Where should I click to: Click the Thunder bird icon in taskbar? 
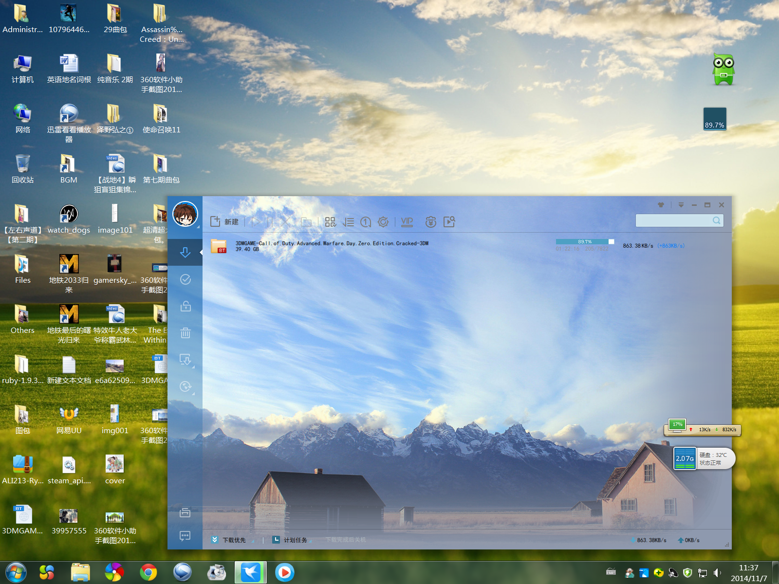pos(251,572)
